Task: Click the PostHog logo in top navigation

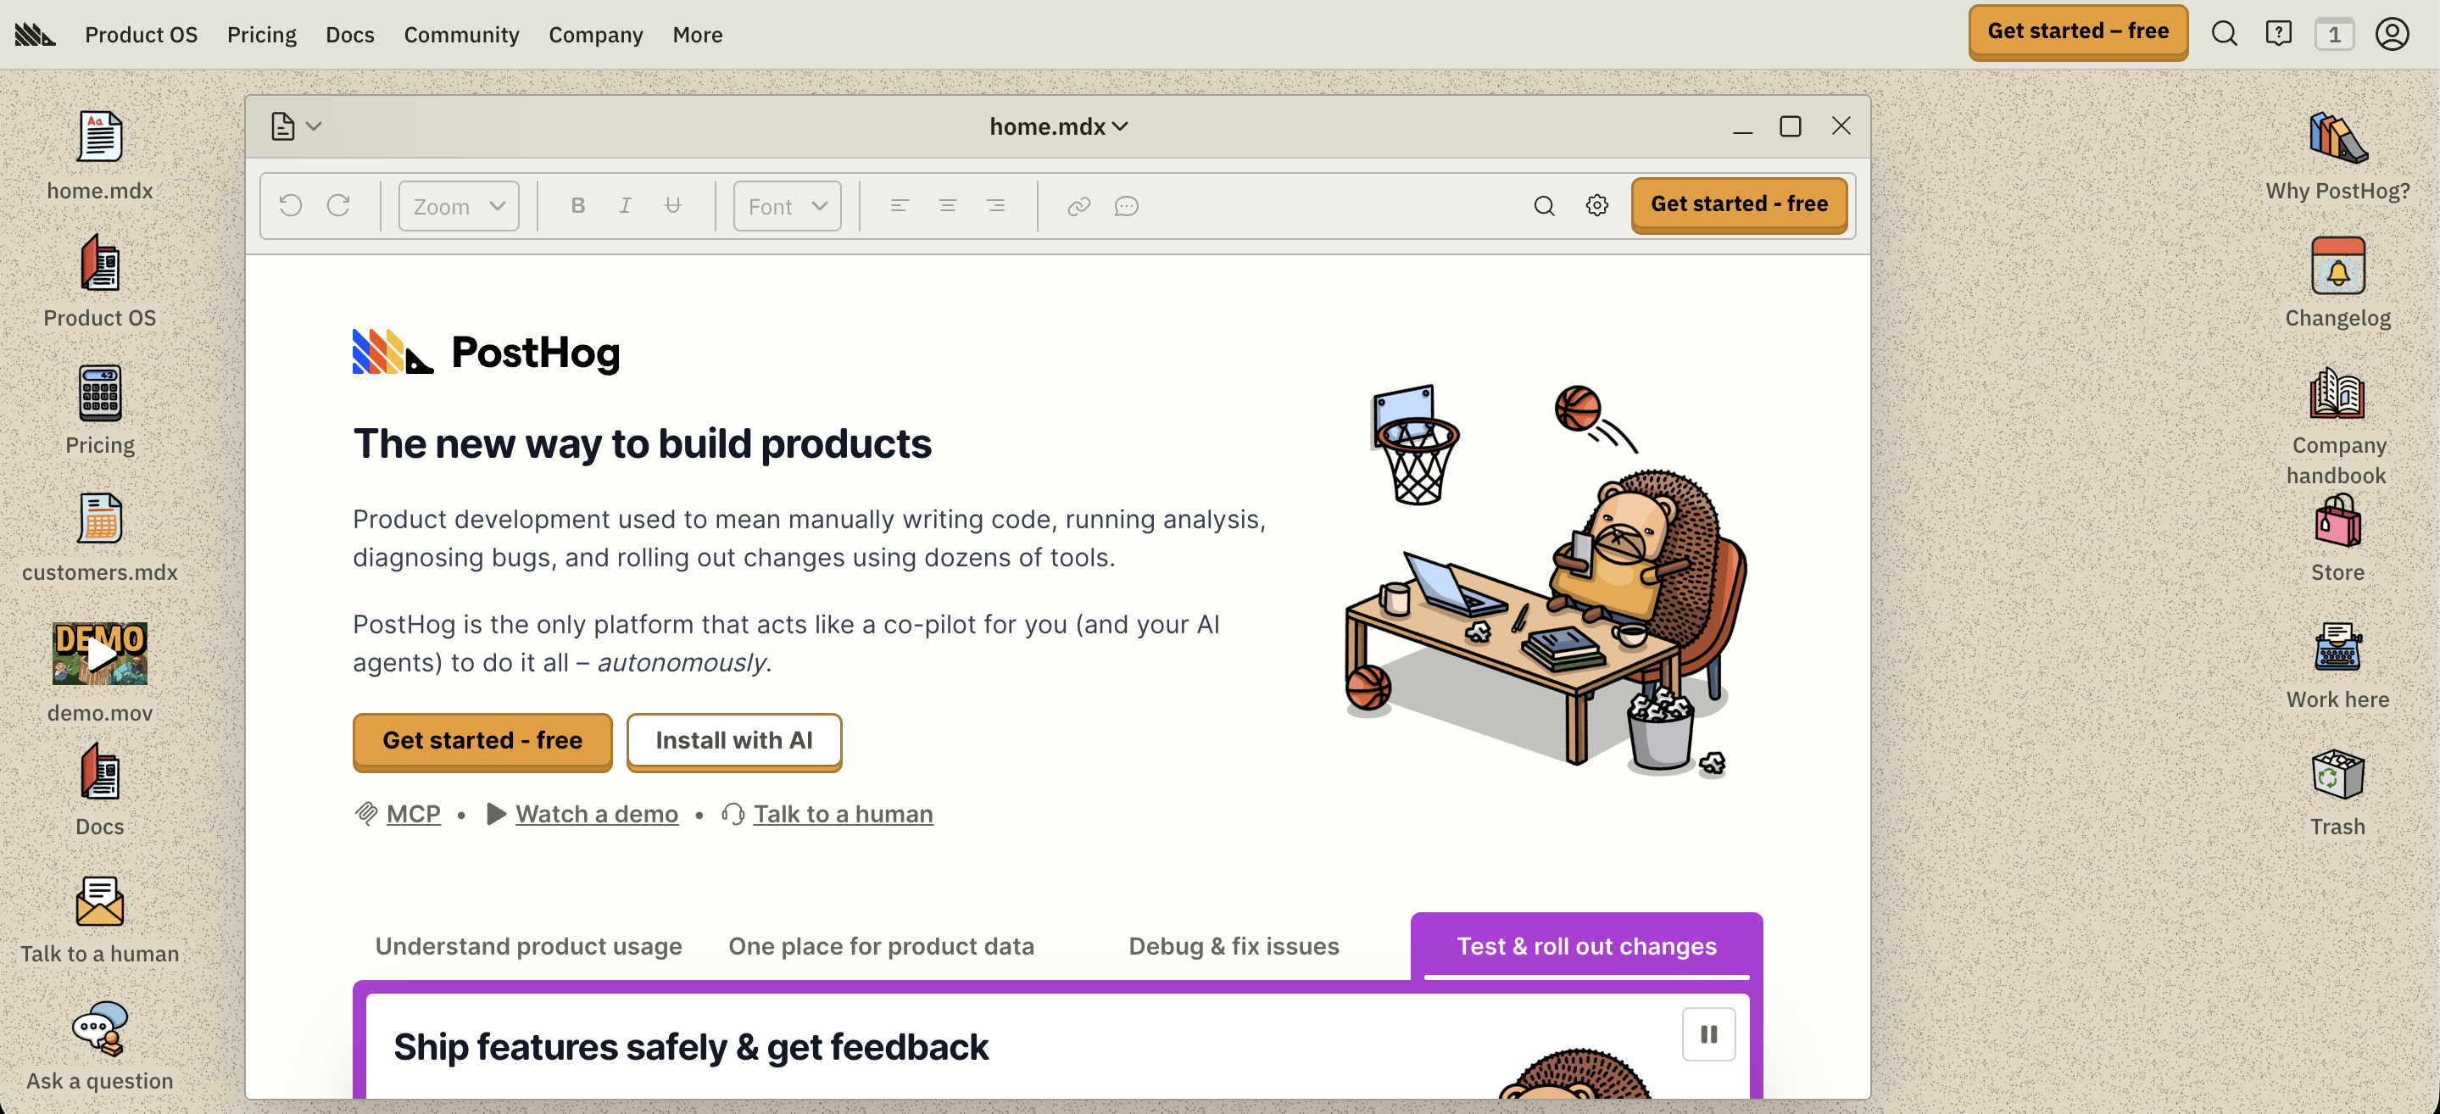Action: 35,34
